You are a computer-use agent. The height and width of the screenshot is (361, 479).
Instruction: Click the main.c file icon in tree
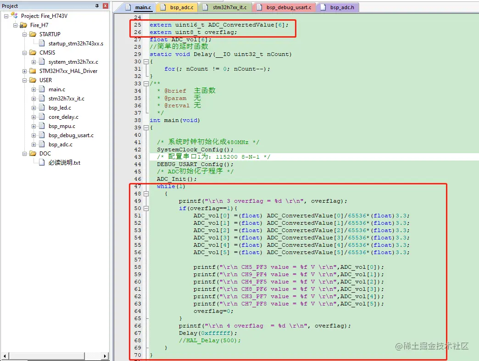[42, 89]
